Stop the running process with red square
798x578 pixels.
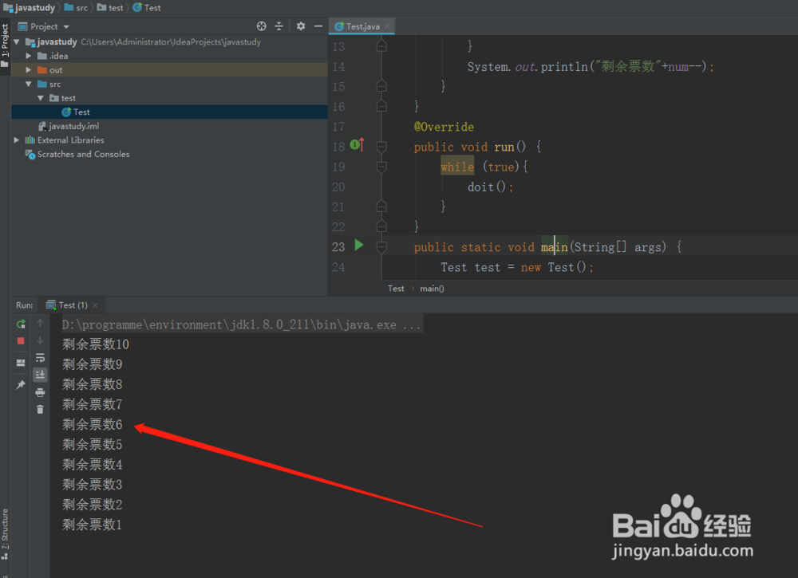click(x=21, y=340)
